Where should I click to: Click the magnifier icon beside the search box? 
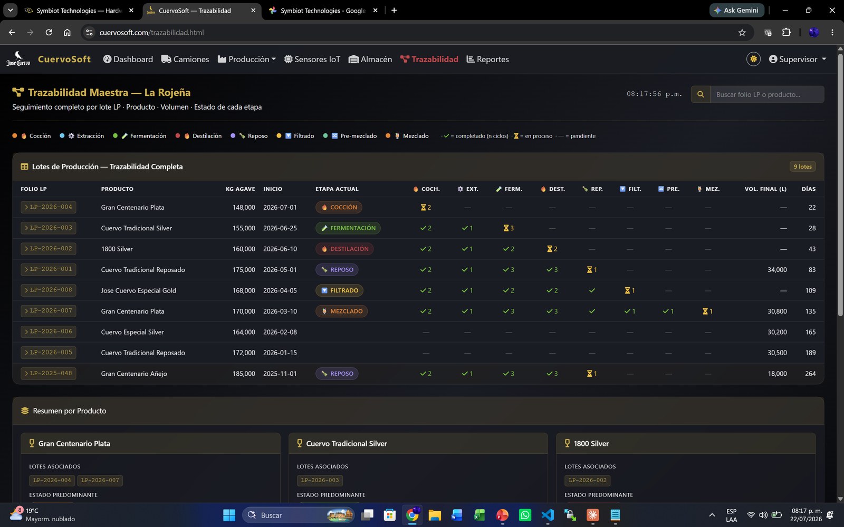tap(701, 94)
